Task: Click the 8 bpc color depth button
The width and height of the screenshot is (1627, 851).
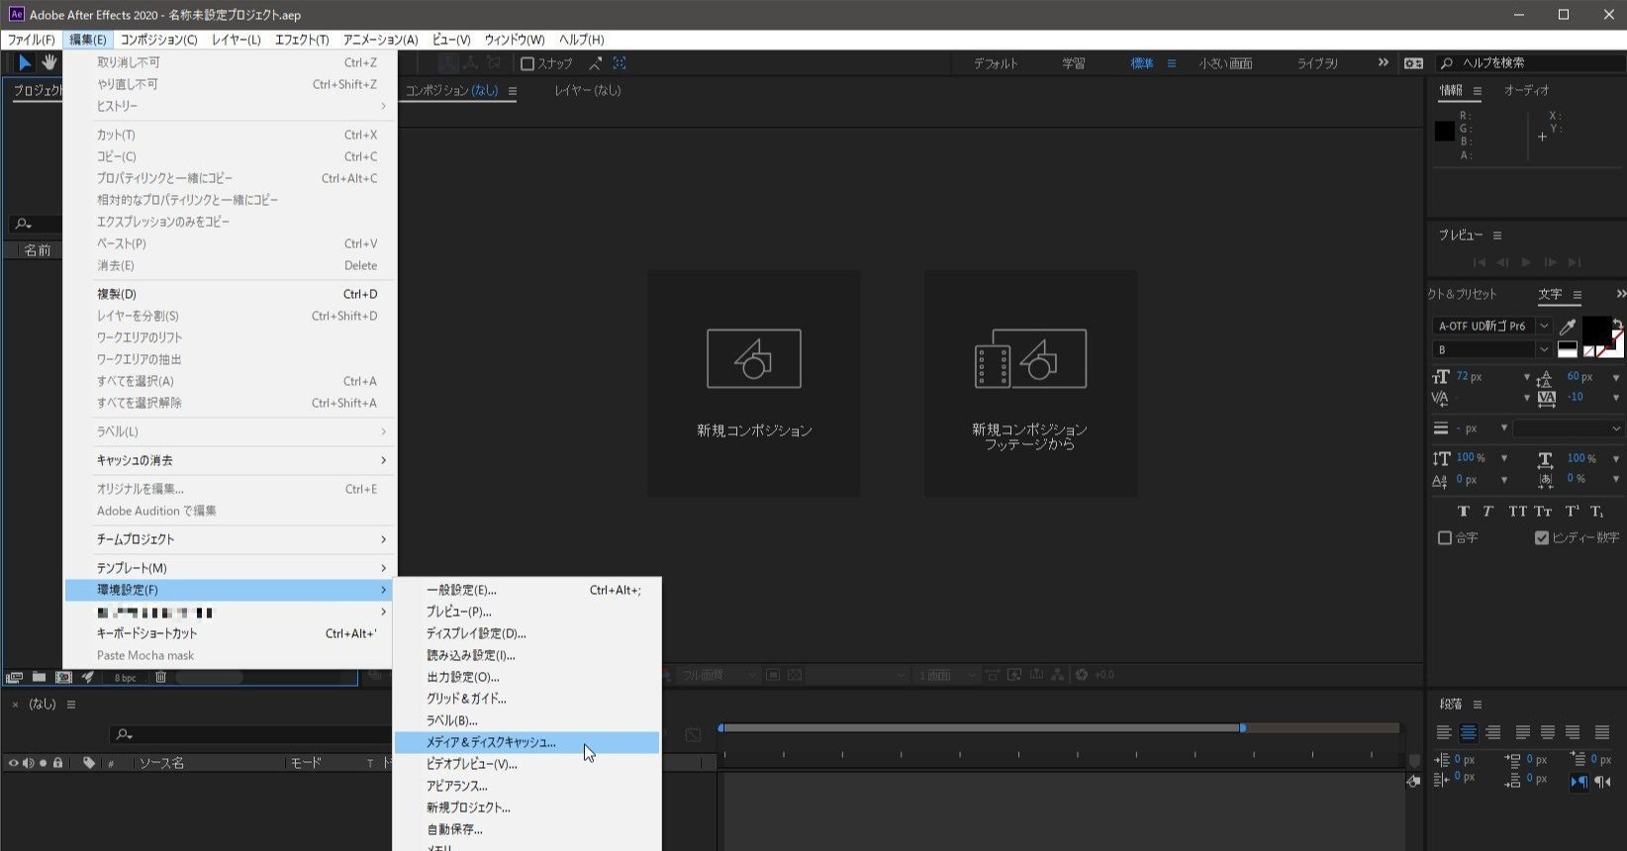Action: coord(125,678)
